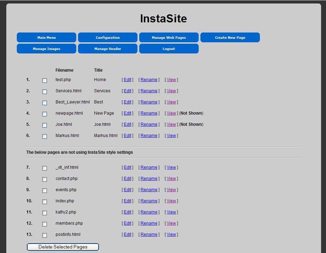Screen dimensions: 326x253
Task: Rename newpage.html
Action: point(149,113)
